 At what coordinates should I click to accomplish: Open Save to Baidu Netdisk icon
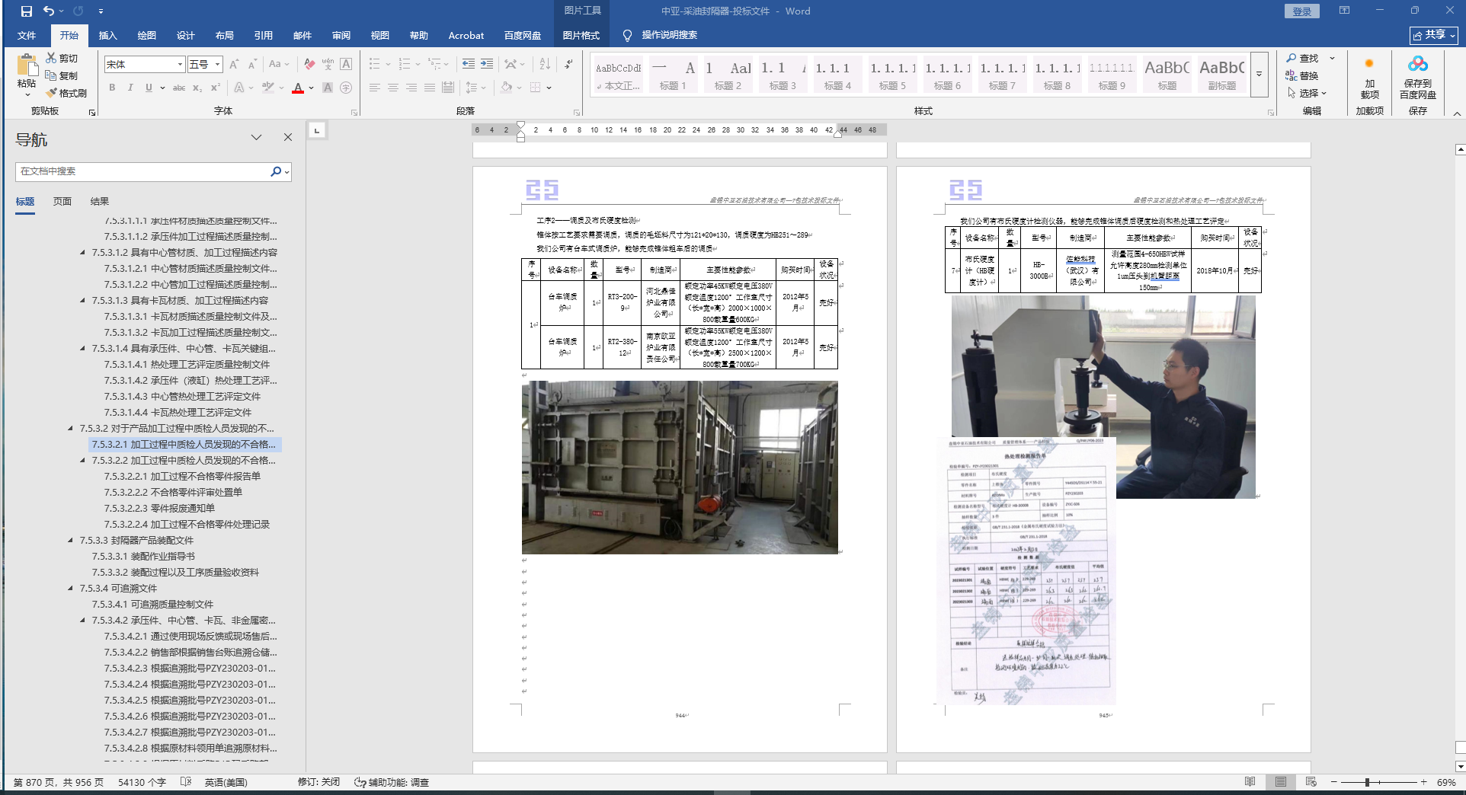click(x=1417, y=64)
